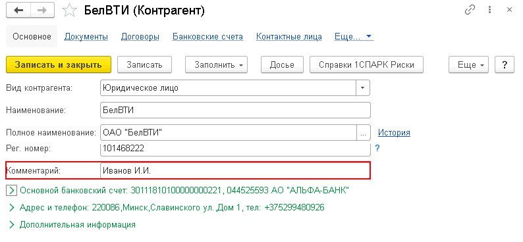The height and width of the screenshot is (242, 523).
Task: Click into the Комментарий input field
Action: coord(235,171)
